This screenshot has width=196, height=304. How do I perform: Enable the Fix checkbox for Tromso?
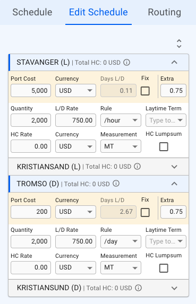tap(145, 212)
